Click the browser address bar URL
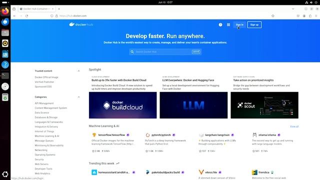This screenshot has width=320, height=180. click(x=73, y=16)
